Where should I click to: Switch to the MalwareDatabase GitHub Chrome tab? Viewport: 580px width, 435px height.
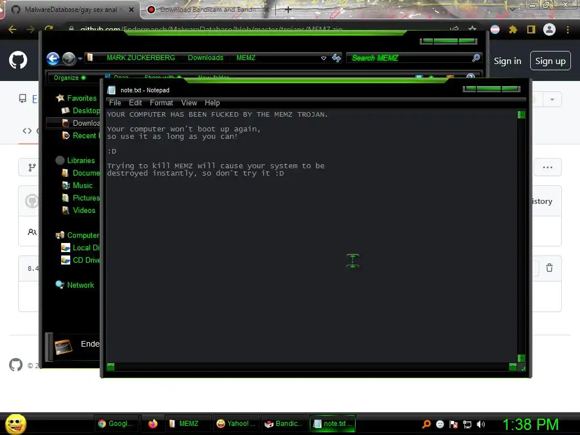pyautogui.click(x=72, y=10)
